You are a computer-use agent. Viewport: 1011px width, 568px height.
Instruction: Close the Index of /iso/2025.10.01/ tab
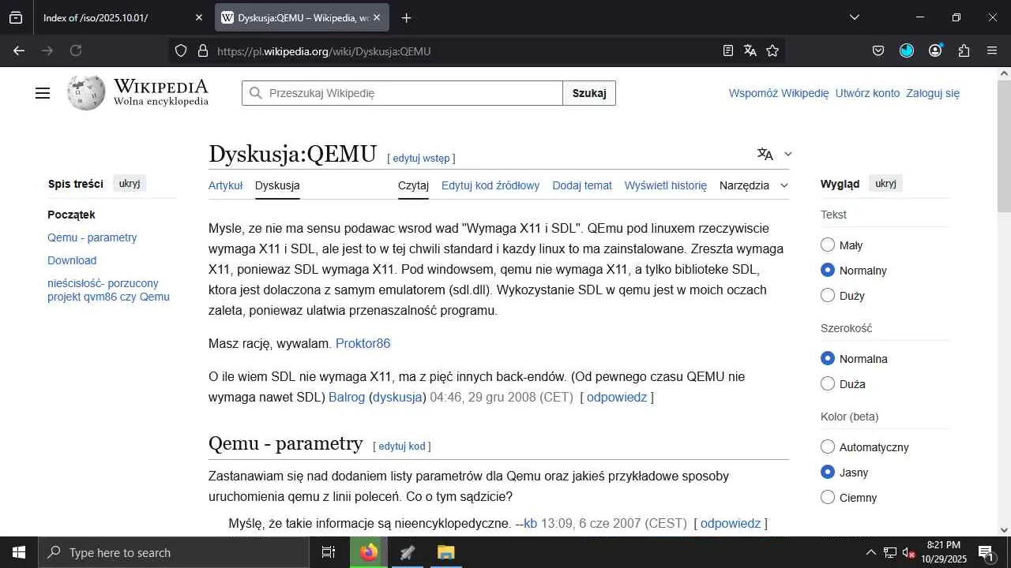199,17
